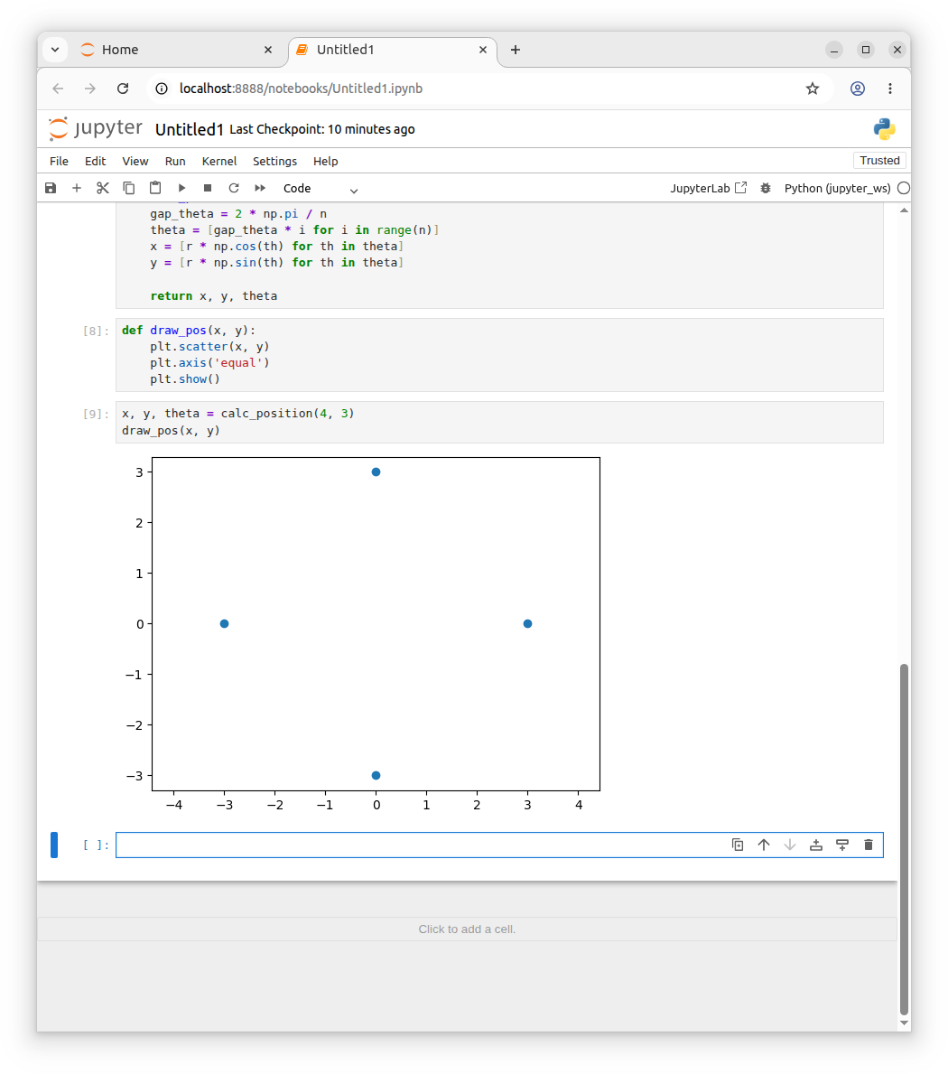The height and width of the screenshot is (1074, 948).
Task: Open the browser profile menu
Action: [858, 89]
